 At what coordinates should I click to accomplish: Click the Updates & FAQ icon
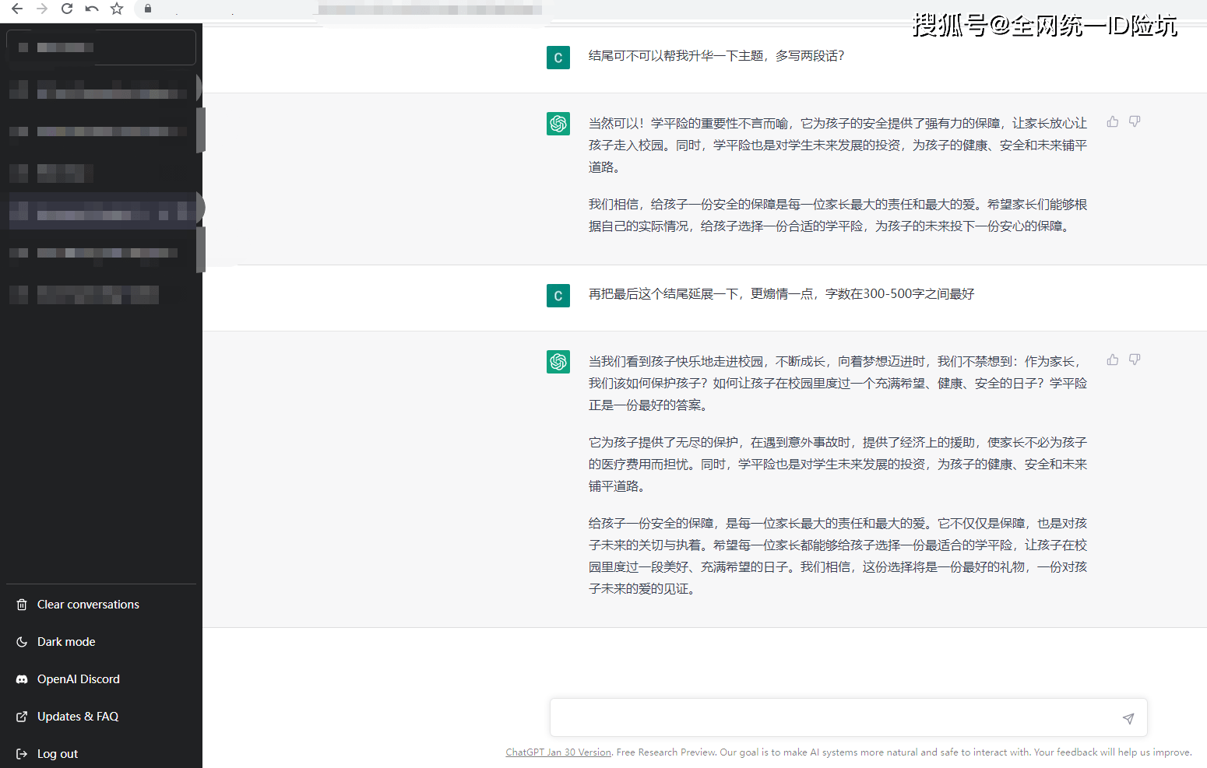[21, 716]
